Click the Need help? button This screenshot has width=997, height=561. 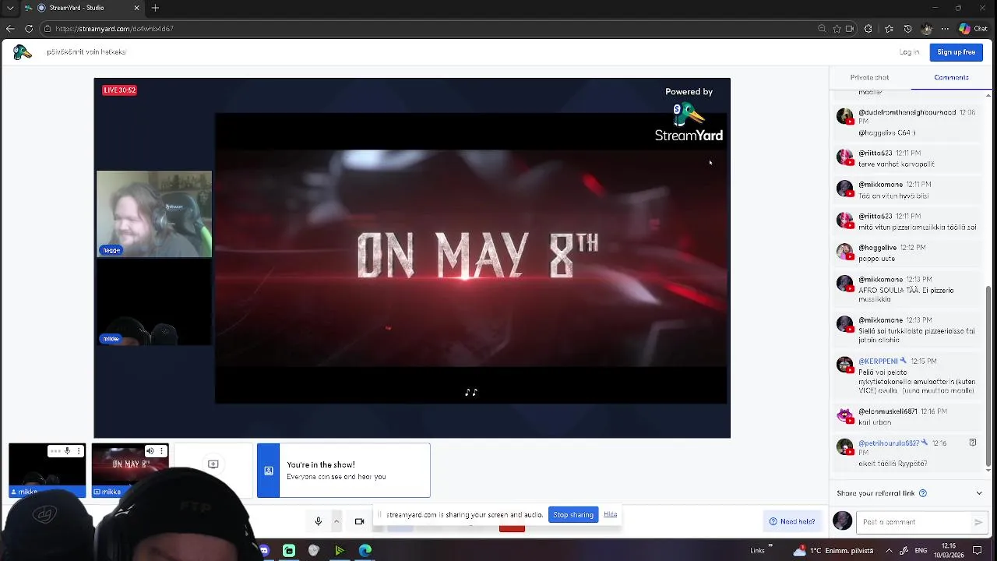(792, 521)
